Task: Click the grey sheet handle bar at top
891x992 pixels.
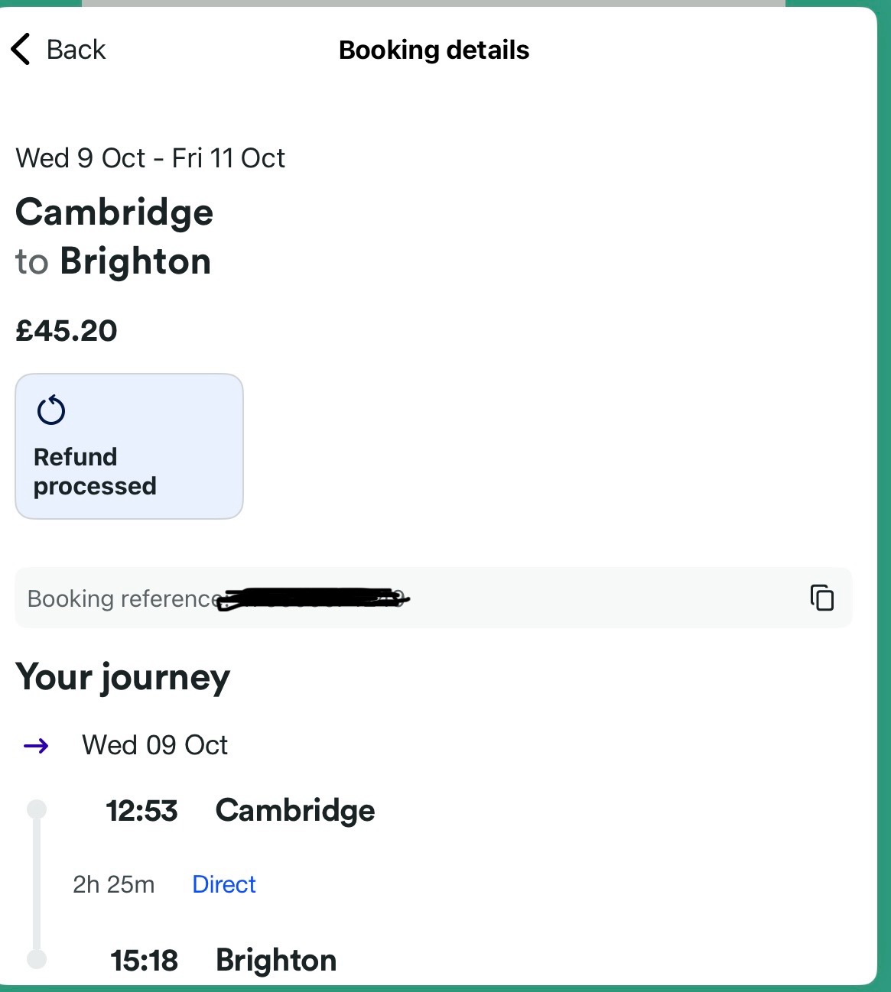Action: pyautogui.click(x=434, y=3)
